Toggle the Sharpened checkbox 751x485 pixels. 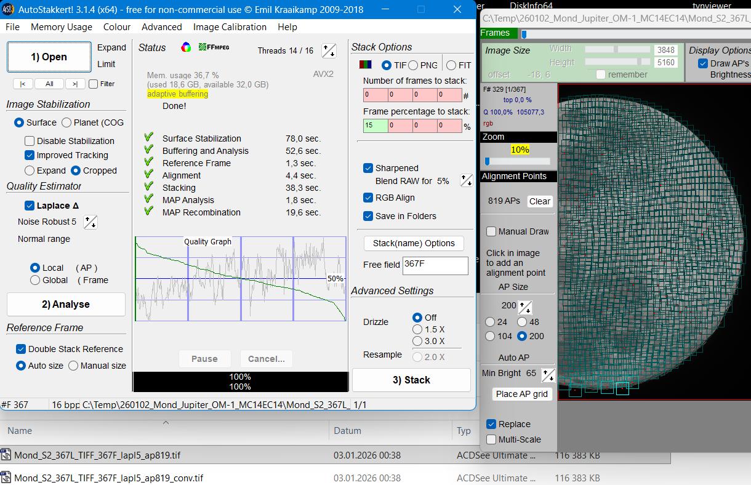coord(368,168)
